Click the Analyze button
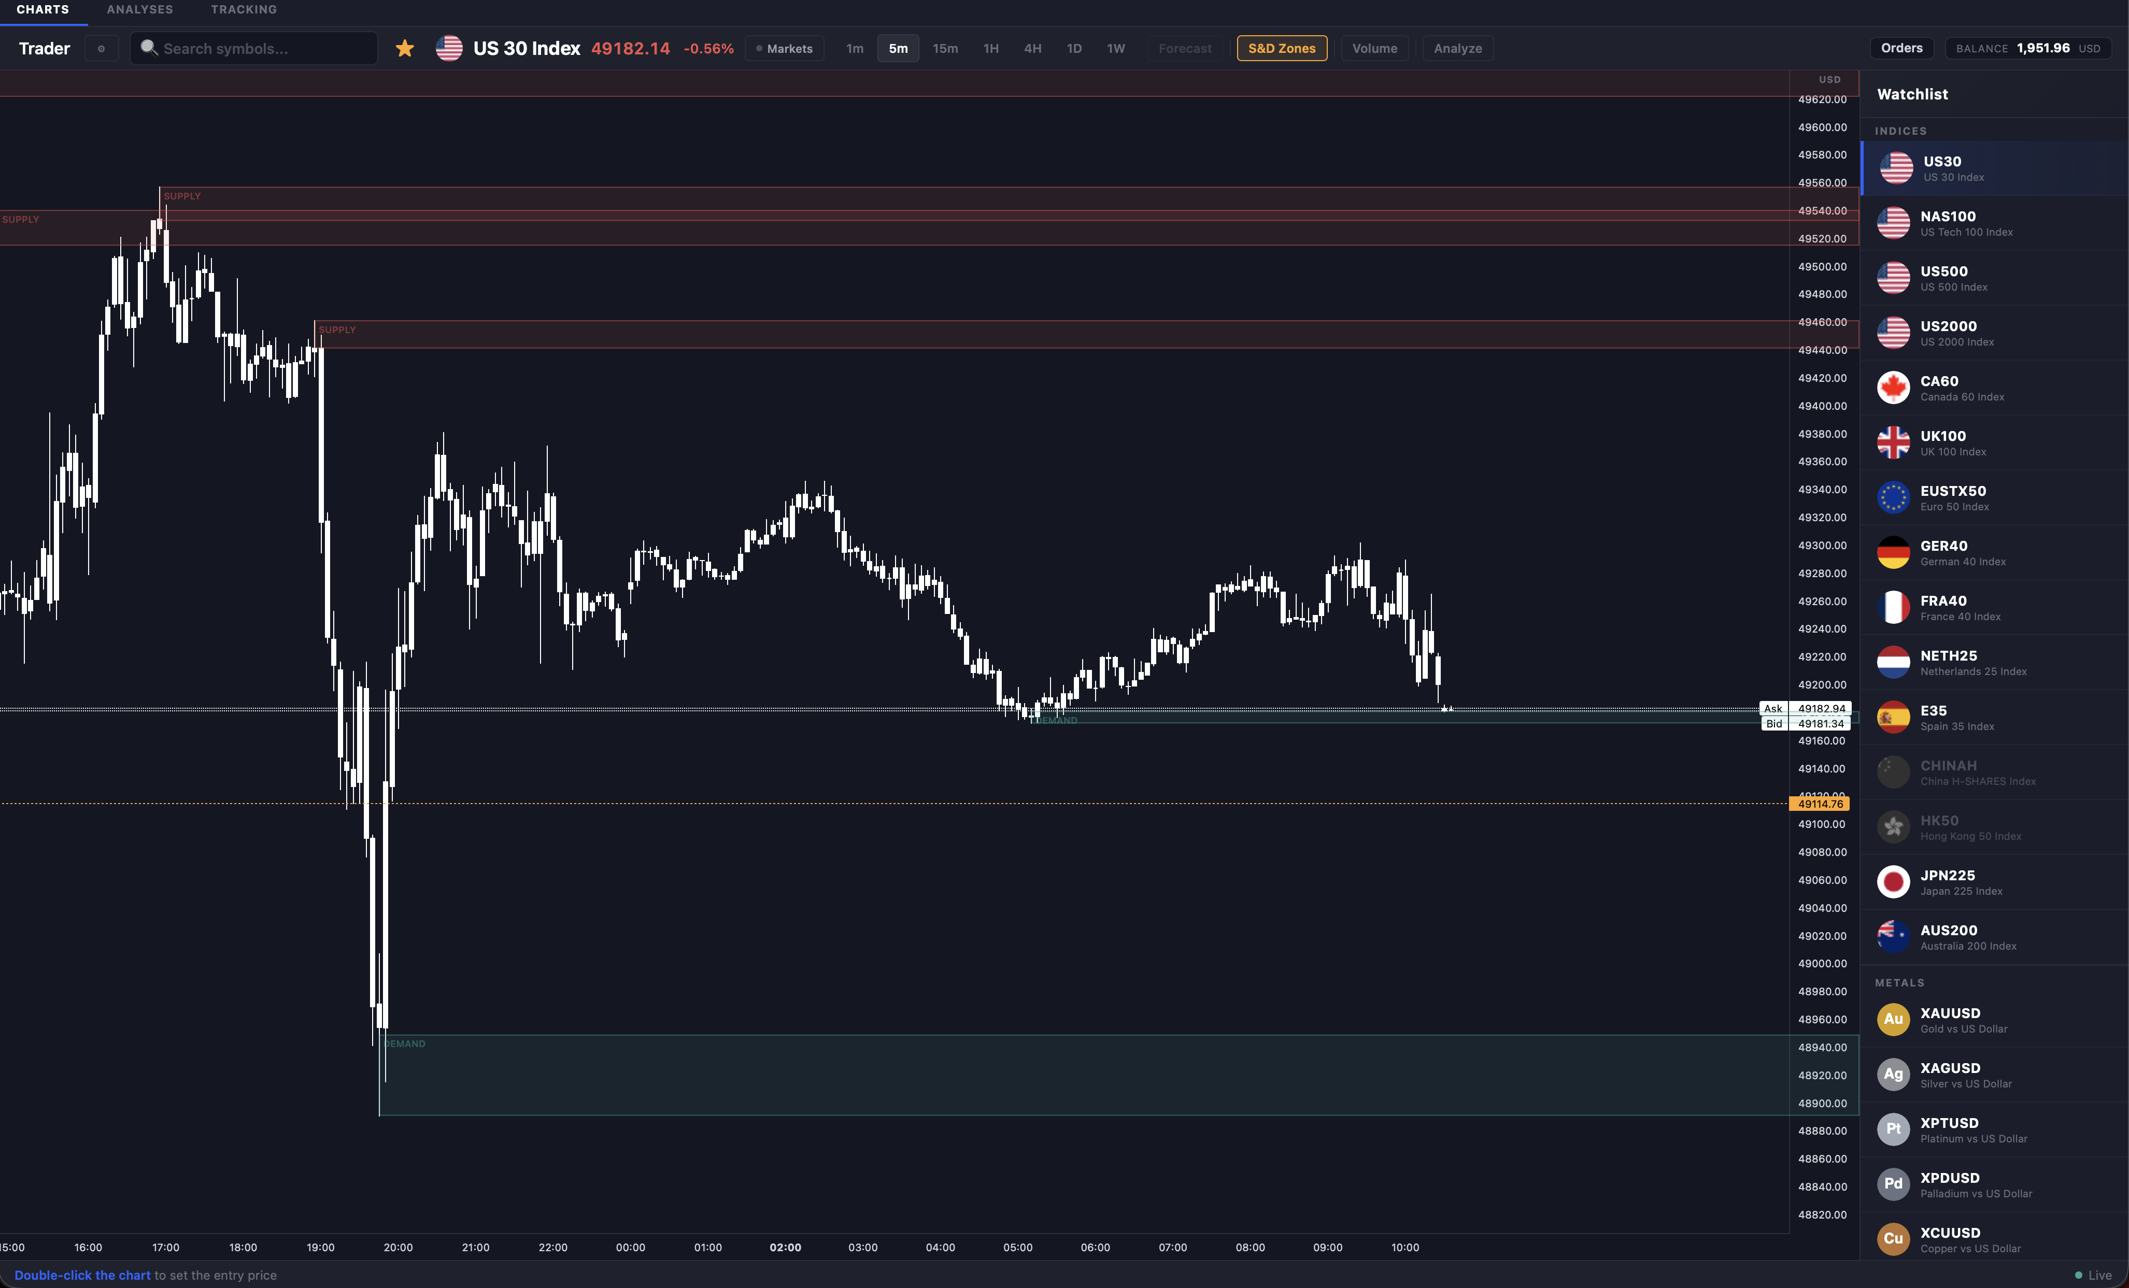 click(x=1457, y=48)
